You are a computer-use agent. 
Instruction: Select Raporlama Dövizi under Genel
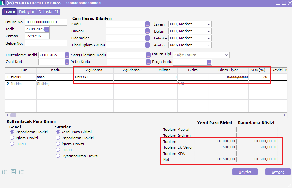pyautogui.click(x=12, y=132)
